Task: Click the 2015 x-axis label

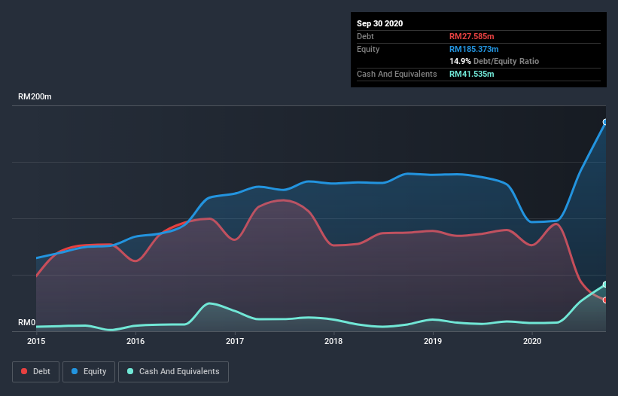Action: (x=36, y=341)
